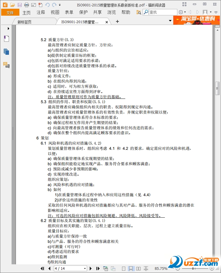Click the vertical scrollbar thumb
The width and height of the screenshot is (221, 273).
[x=217, y=88]
